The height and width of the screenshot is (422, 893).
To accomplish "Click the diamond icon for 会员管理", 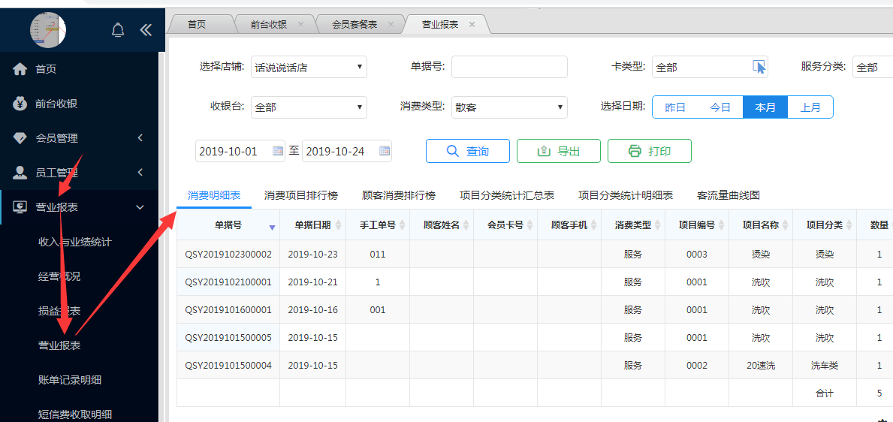I will [20, 138].
